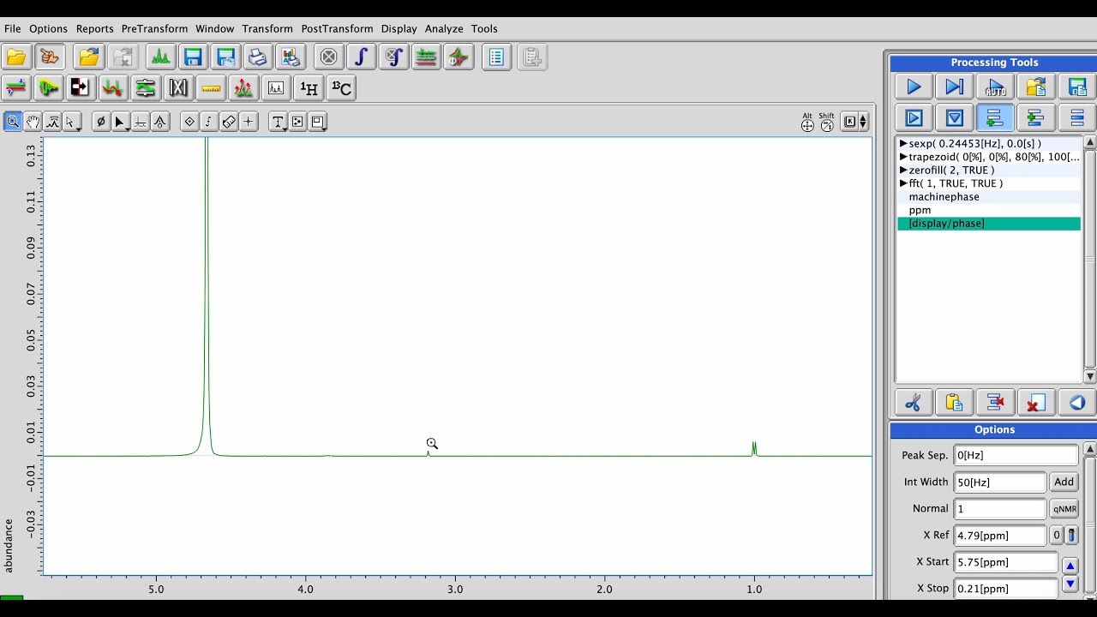Click the AUTO processing icon

click(x=995, y=87)
